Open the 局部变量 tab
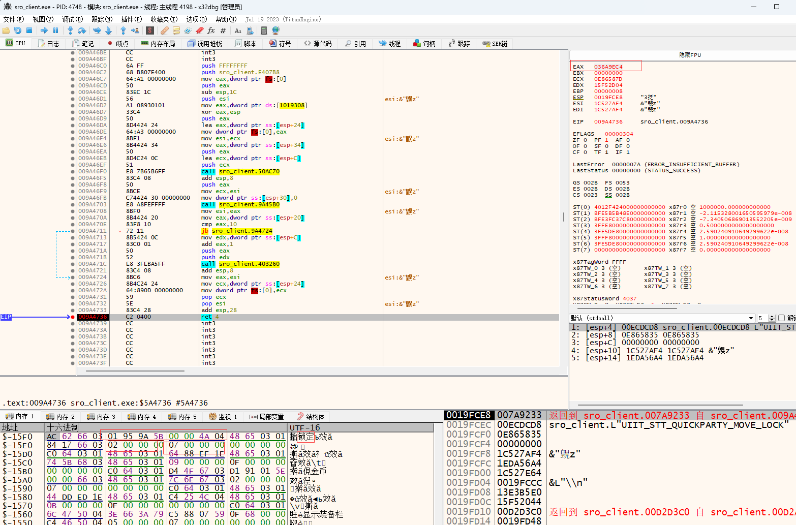This screenshot has width=796, height=525. (266, 417)
